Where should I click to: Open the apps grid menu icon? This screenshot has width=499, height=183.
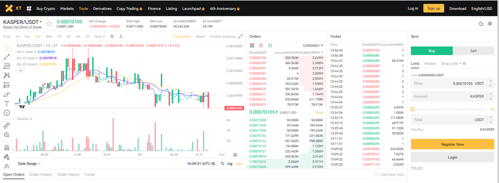pyautogui.click(x=29, y=9)
